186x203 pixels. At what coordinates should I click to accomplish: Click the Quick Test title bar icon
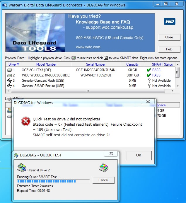(16, 155)
